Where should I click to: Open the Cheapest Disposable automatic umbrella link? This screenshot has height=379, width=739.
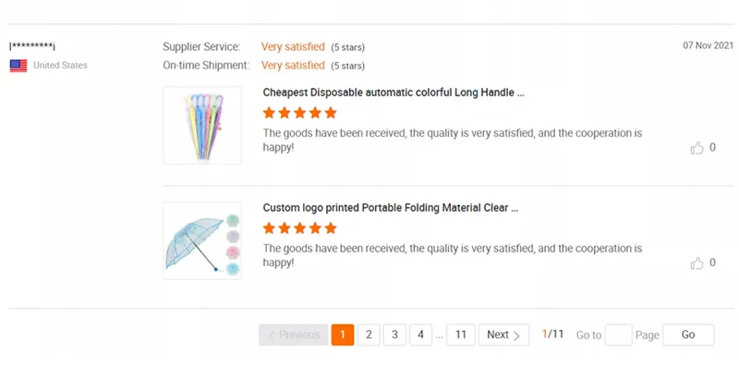(394, 92)
